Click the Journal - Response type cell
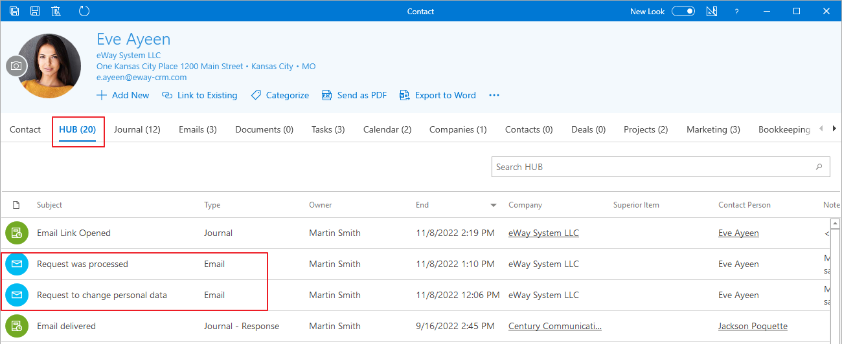Image resolution: width=842 pixels, height=344 pixels. pos(242,326)
